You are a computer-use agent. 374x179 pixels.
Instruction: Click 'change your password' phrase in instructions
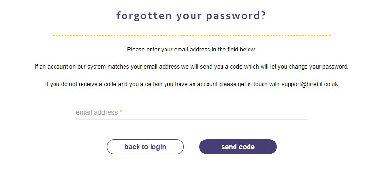tap(319, 67)
